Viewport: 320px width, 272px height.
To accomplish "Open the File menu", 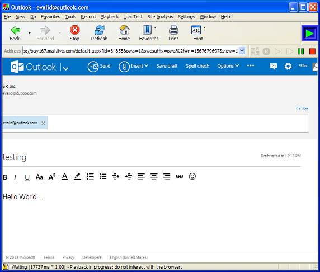I will click(7, 17).
